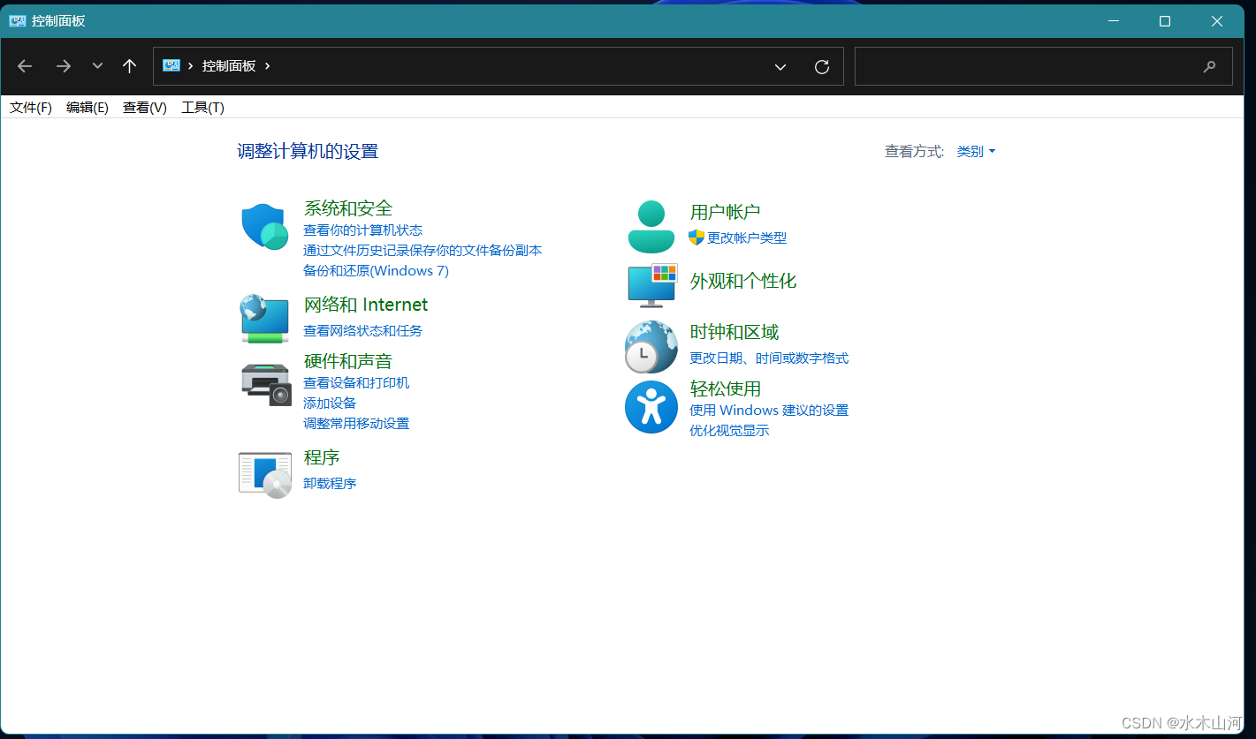The height and width of the screenshot is (739, 1256).
Task: Open the 编辑(E) menu
Action: click(x=88, y=107)
